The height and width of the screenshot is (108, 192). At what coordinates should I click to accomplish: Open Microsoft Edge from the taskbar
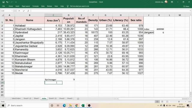[x=64, y=105]
